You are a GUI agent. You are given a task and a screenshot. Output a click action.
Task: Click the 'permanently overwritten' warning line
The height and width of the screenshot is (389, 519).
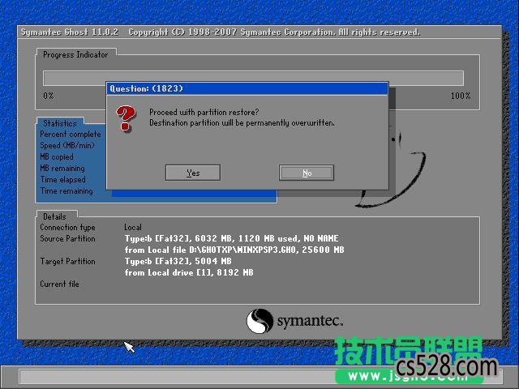coord(242,122)
